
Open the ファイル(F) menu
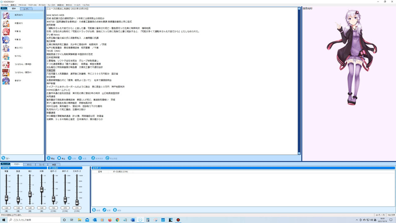coord(5,5)
